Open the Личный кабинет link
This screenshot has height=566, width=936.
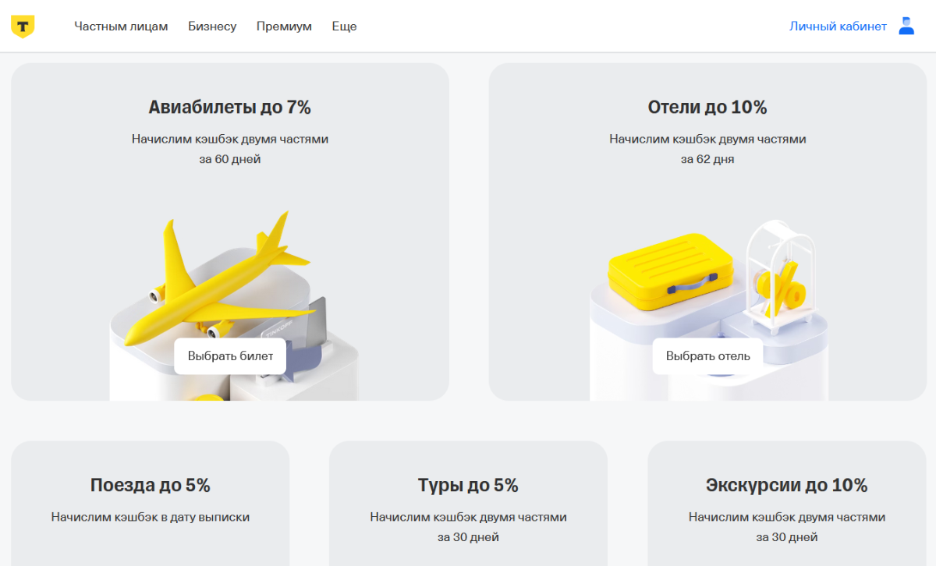838,27
